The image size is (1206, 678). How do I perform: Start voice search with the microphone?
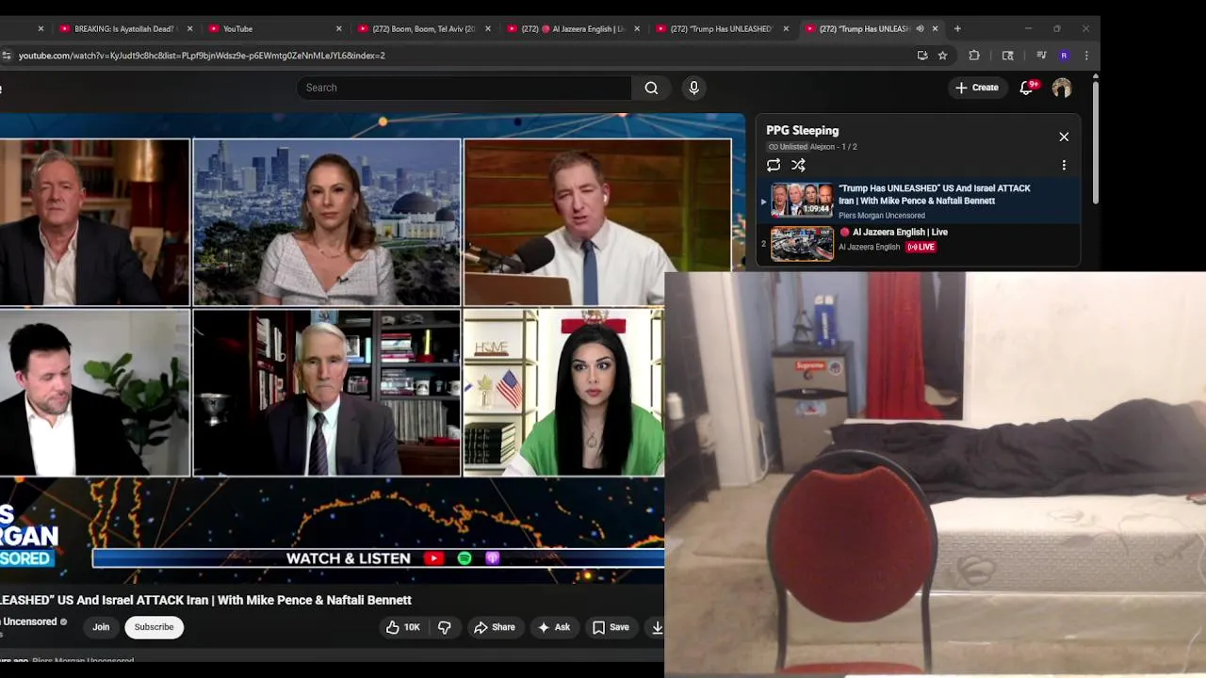(693, 88)
